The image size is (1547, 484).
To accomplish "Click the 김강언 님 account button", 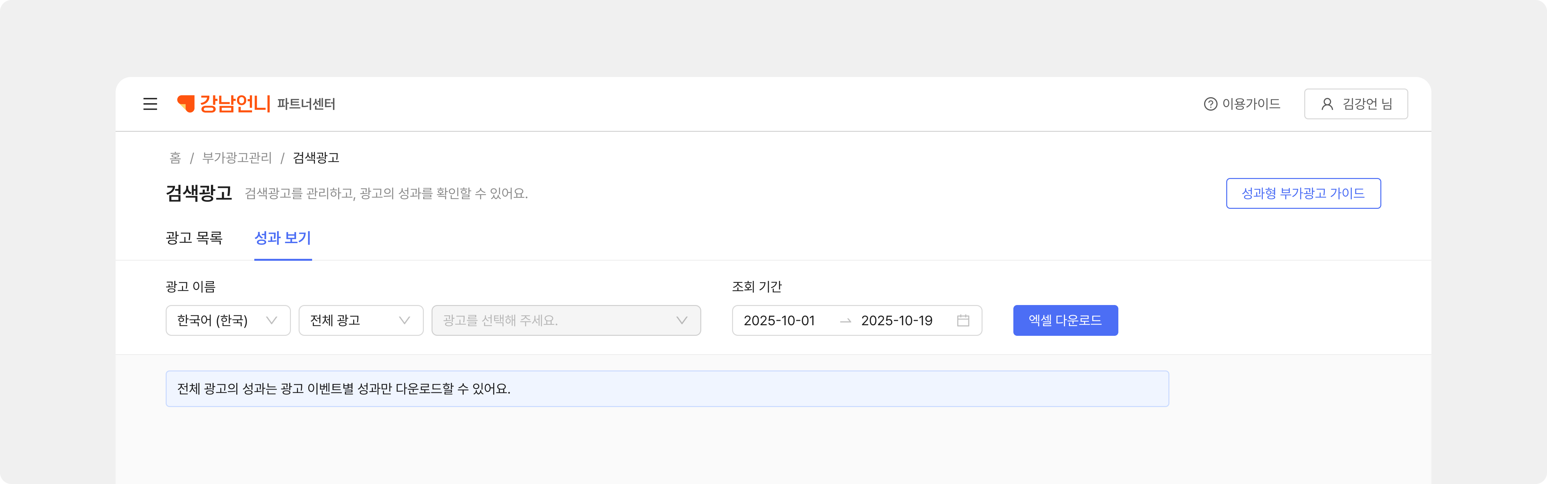I will point(1356,104).
